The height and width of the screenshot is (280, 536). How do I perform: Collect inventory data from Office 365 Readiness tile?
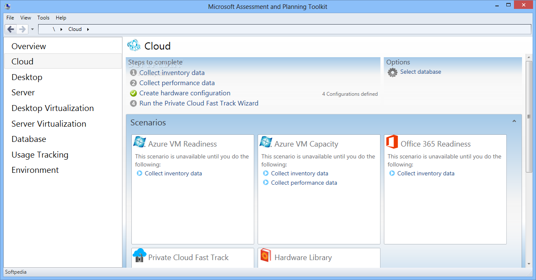tap(426, 173)
